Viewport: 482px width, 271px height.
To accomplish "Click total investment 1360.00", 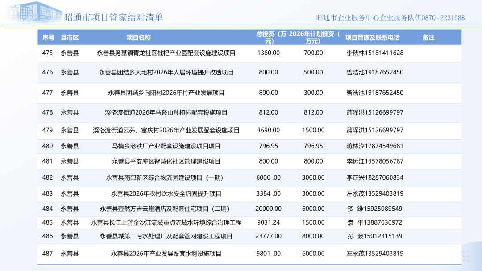I will click(268, 53).
